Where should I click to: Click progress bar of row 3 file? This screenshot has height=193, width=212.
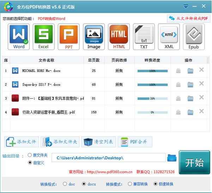pyautogui.click(x=152, y=99)
